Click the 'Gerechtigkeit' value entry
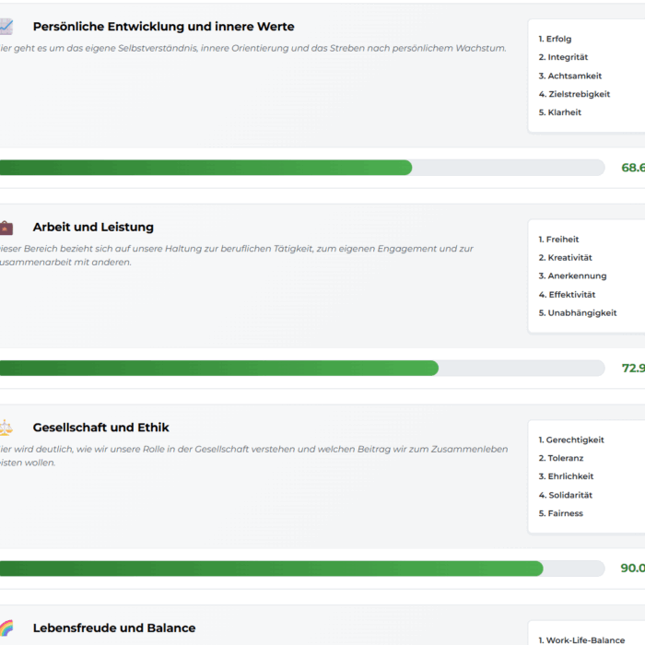The height and width of the screenshot is (645, 645). pos(575,440)
